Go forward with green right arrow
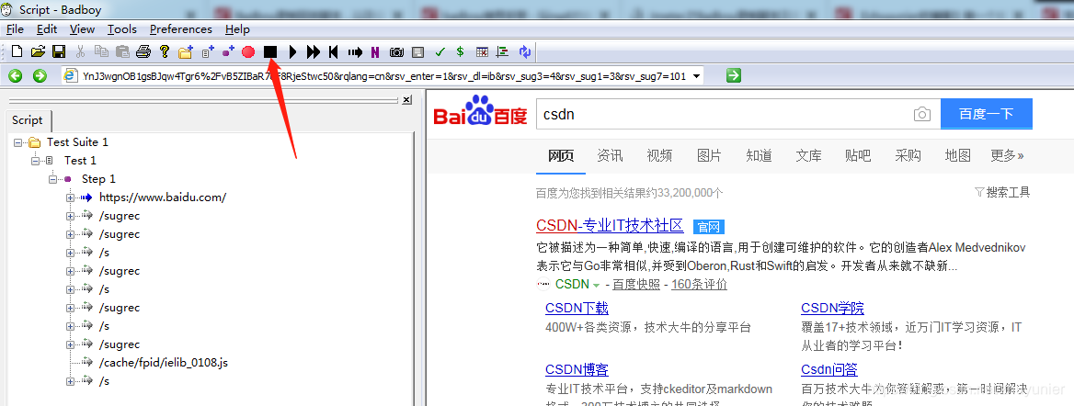The width and height of the screenshot is (1074, 406). [40, 76]
